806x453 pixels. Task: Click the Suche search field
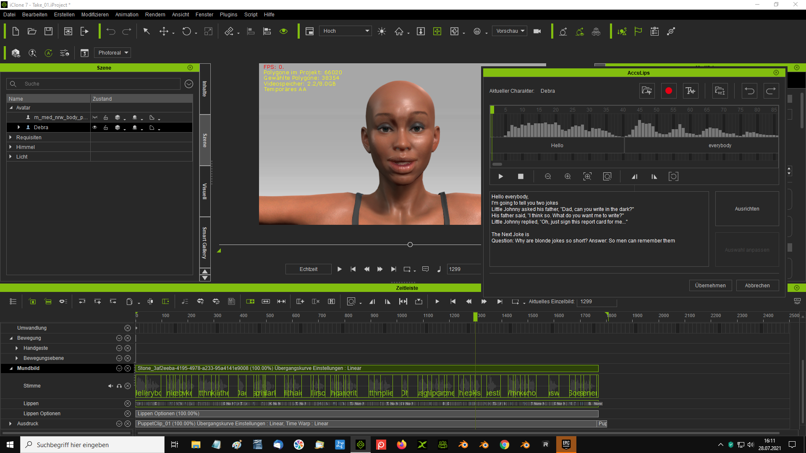(x=94, y=84)
